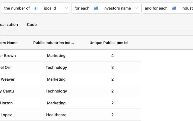Sort by Unique Public Ipos Id column

click(109, 43)
